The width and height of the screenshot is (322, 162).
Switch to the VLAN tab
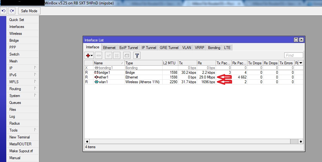(187, 48)
